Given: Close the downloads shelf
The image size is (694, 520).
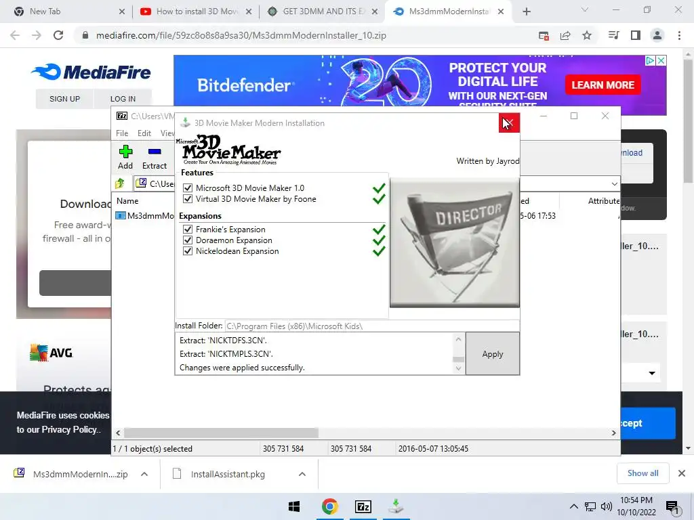Looking at the screenshot, I should tap(682, 473).
